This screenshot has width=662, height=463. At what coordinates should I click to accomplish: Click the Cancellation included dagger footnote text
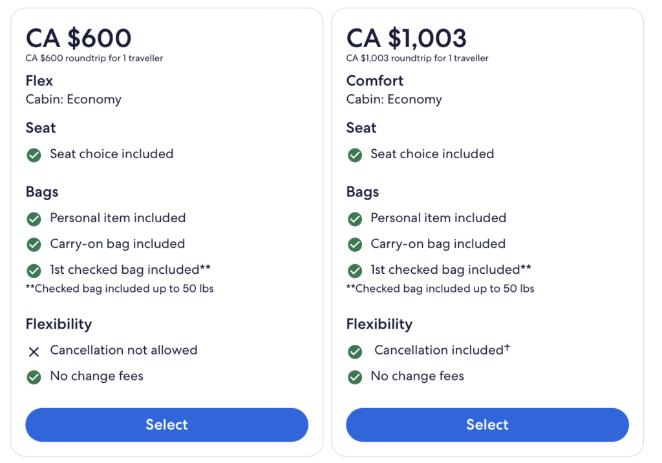tap(442, 349)
